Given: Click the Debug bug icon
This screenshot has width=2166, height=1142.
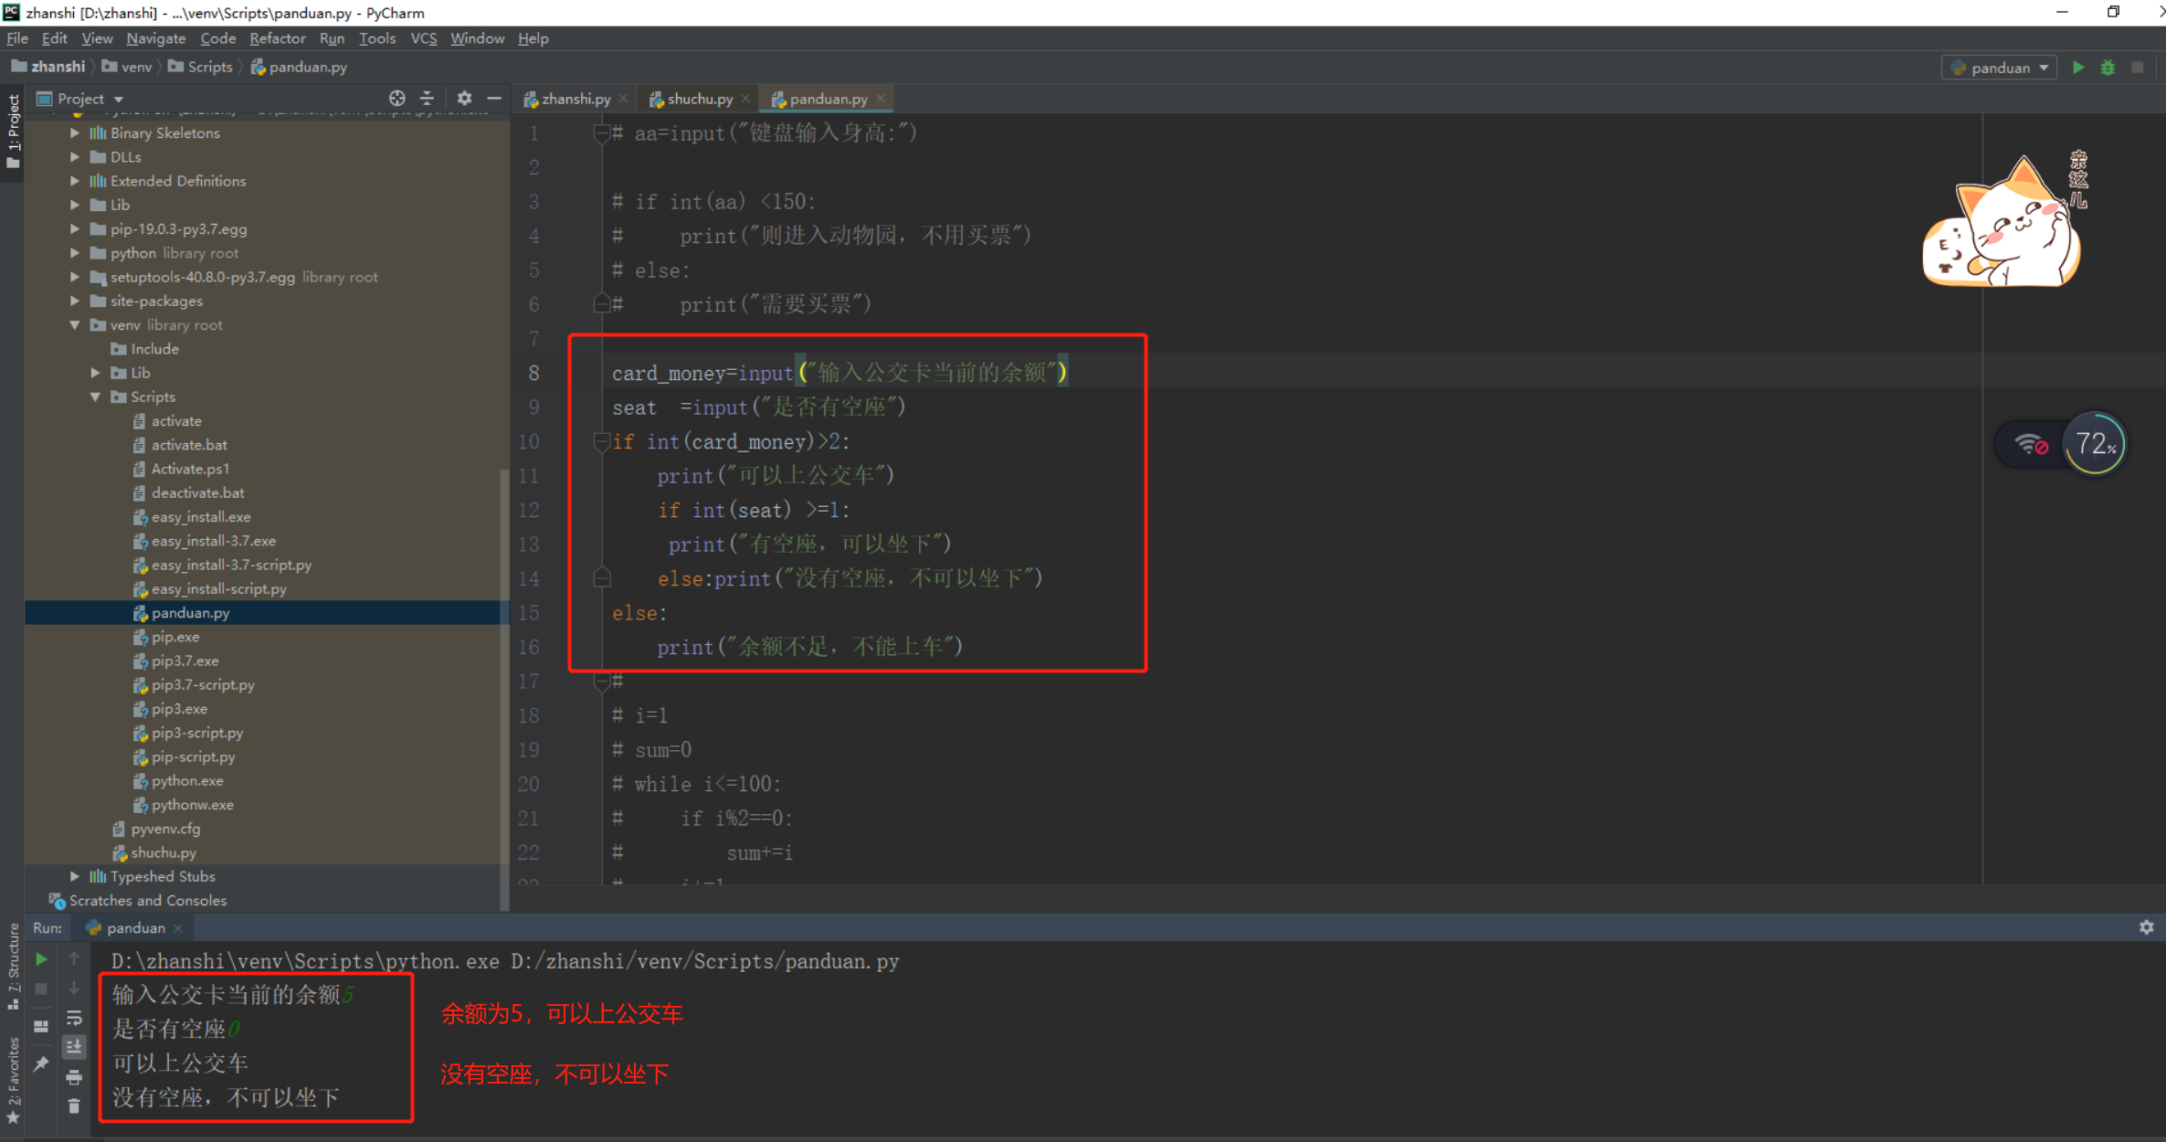Looking at the screenshot, I should [x=2108, y=68].
